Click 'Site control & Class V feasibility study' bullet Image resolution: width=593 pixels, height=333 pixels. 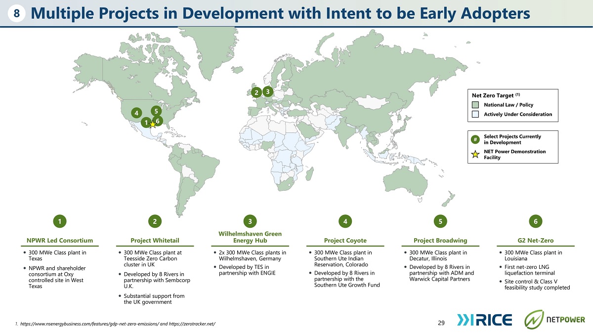pos(537,285)
